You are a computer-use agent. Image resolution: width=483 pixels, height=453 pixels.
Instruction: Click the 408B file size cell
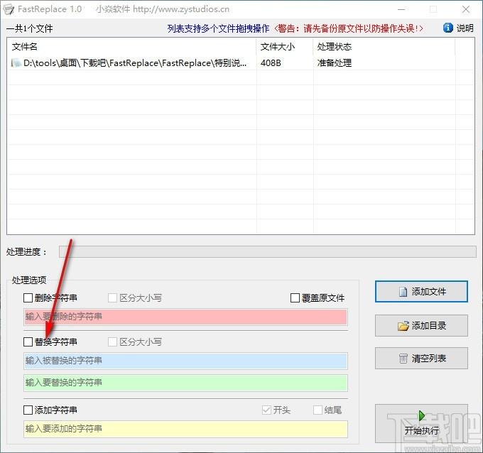pyautogui.click(x=271, y=62)
